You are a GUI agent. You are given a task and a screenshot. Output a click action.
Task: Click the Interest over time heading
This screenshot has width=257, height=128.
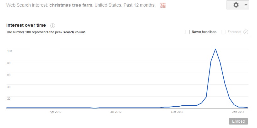(x=26, y=25)
